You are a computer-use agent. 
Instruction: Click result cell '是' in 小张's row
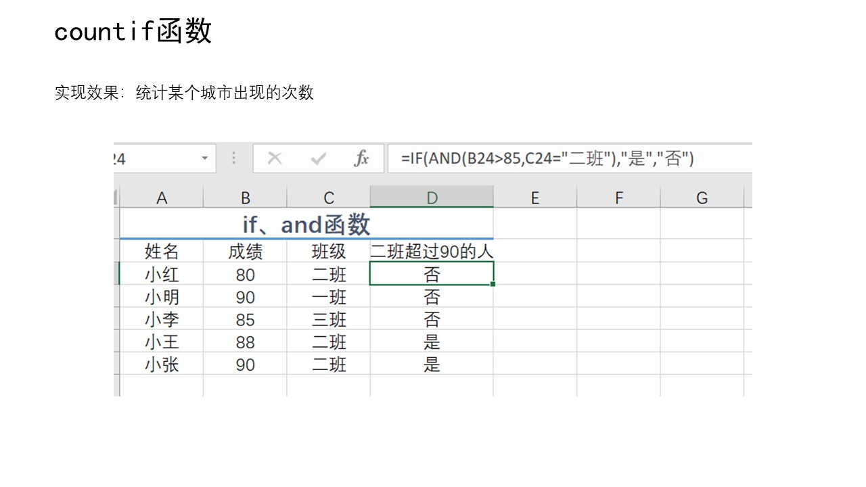[x=432, y=364]
